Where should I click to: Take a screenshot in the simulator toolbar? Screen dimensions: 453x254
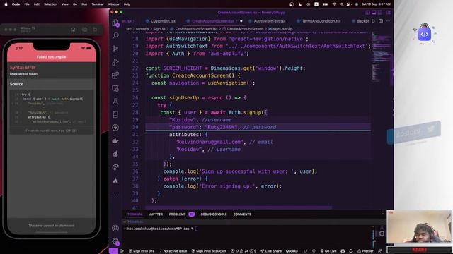click(84, 30)
